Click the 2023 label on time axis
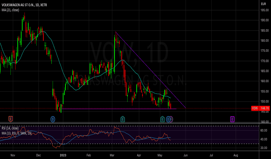The width and height of the screenshot is (271, 159). coord(63,155)
